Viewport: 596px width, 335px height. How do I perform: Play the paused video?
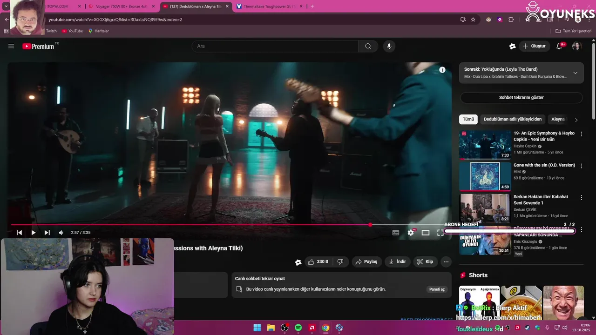(33, 233)
